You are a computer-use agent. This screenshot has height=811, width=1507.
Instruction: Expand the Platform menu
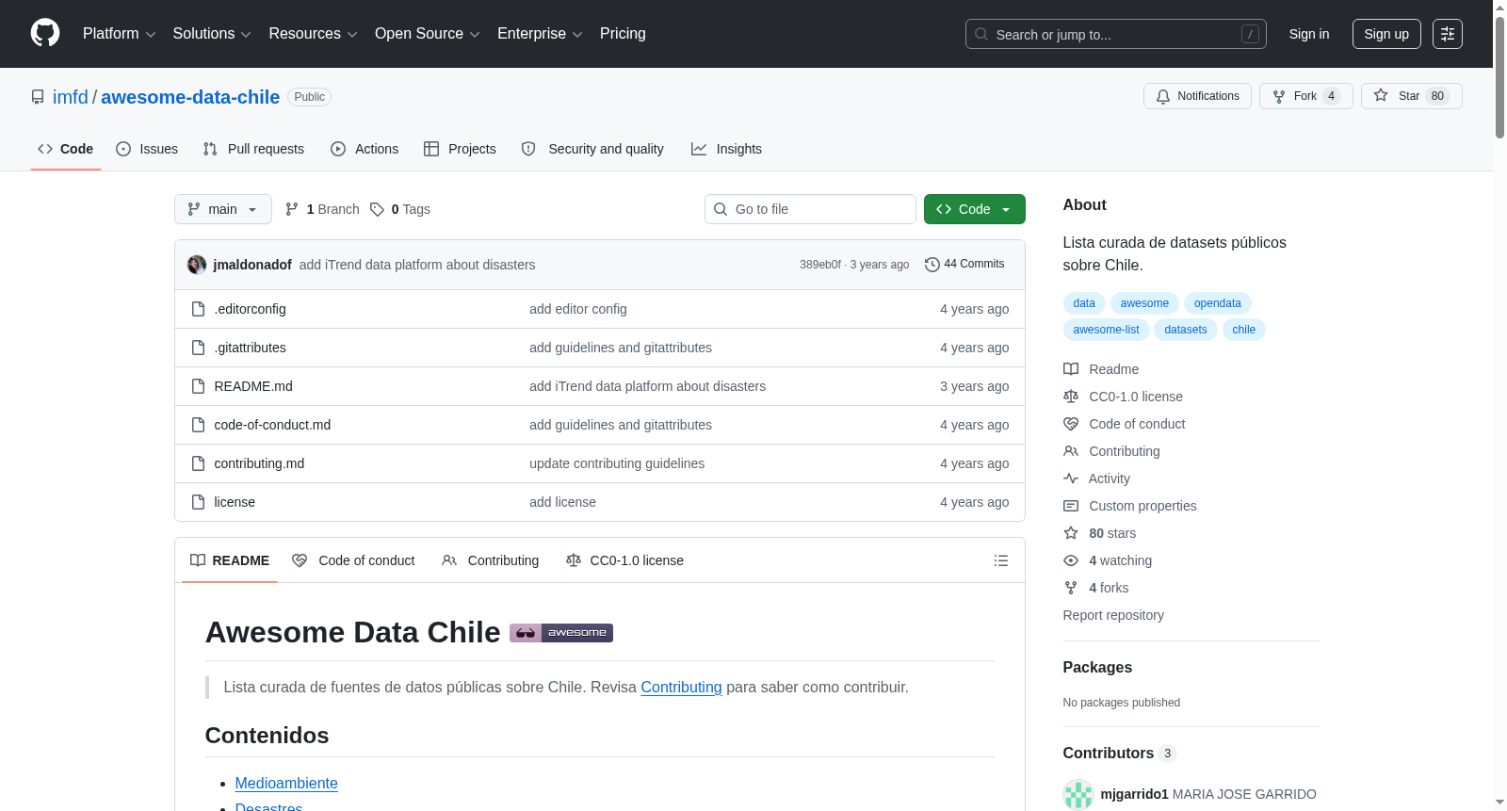[119, 34]
